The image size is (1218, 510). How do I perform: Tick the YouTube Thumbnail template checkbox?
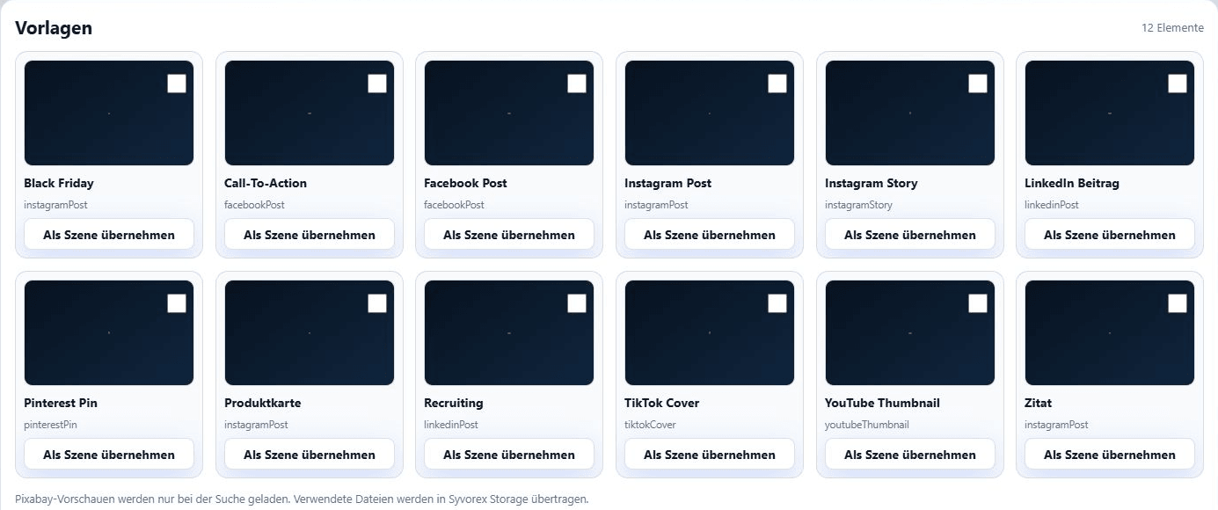978,303
